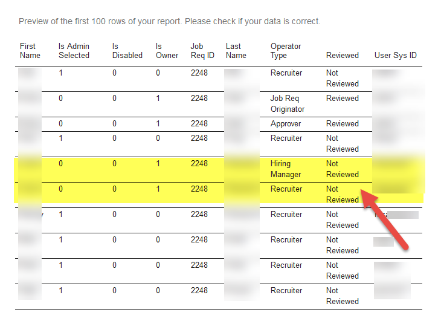Image resolution: width=441 pixels, height=318 pixels.
Task: Click the Is Owner column header
Action: tap(167, 51)
